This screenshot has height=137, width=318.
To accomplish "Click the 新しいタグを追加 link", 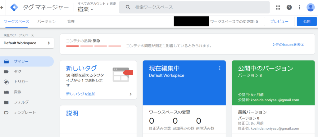I will pos(81,94).
